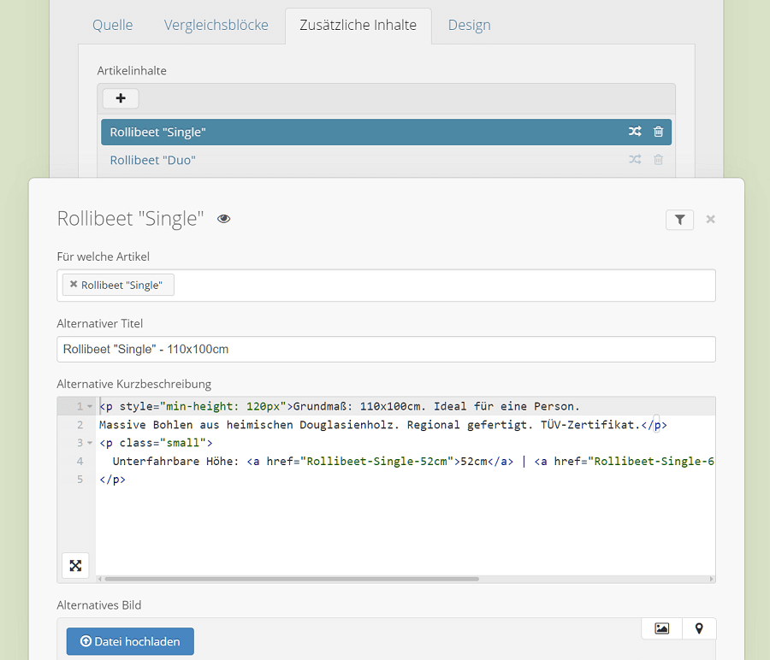The height and width of the screenshot is (660, 770).
Task: Click line number 5 in the gutter
Action: [x=80, y=480]
